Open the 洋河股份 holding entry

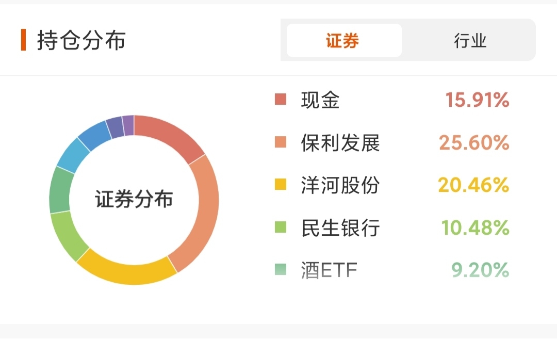click(340, 185)
